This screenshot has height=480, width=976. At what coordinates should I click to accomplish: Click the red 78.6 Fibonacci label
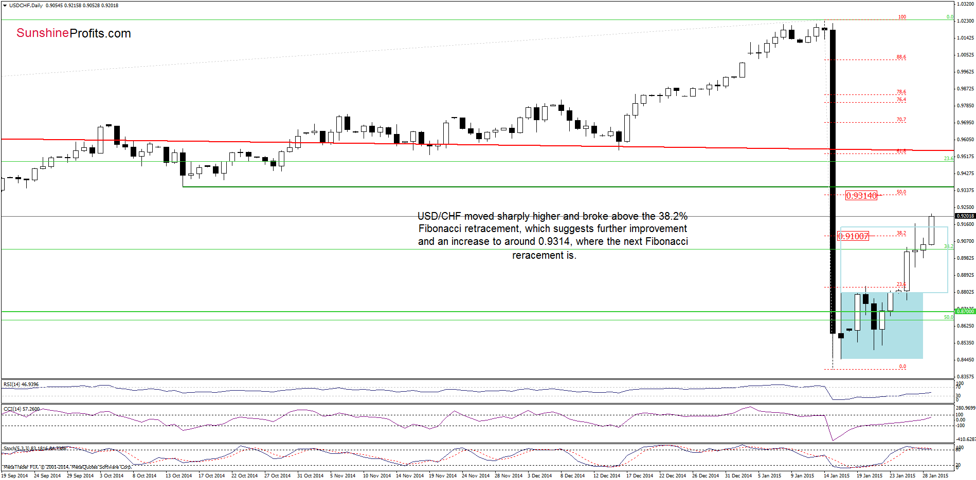(901, 92)
